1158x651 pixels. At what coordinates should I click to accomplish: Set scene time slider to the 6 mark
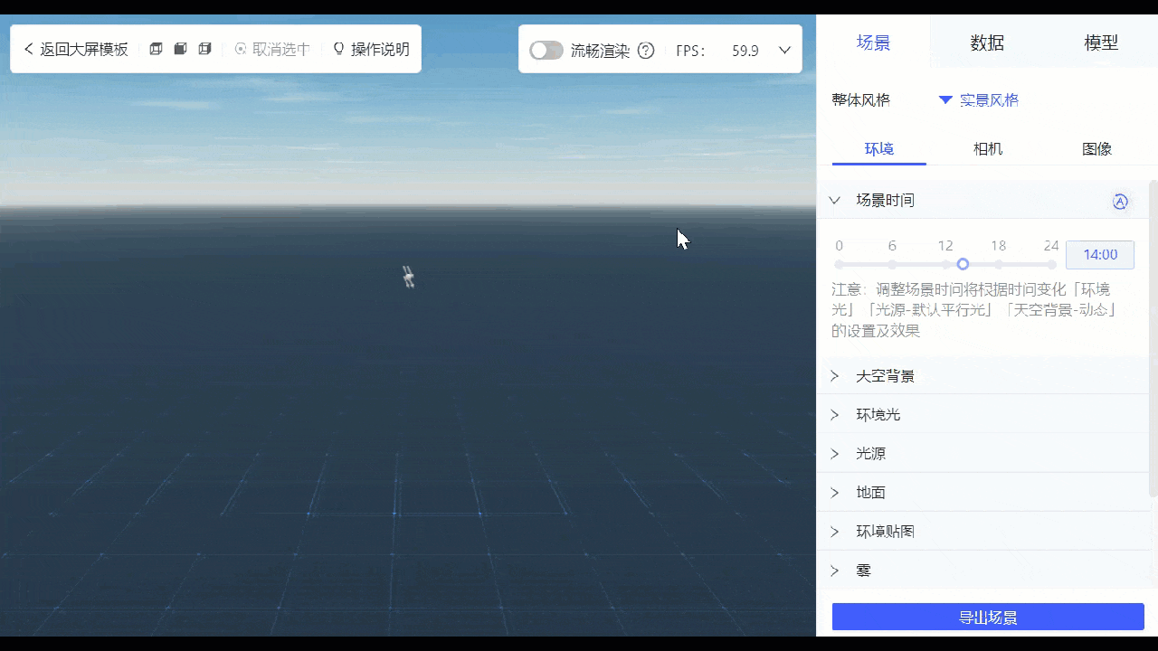(x=892, y=264)
